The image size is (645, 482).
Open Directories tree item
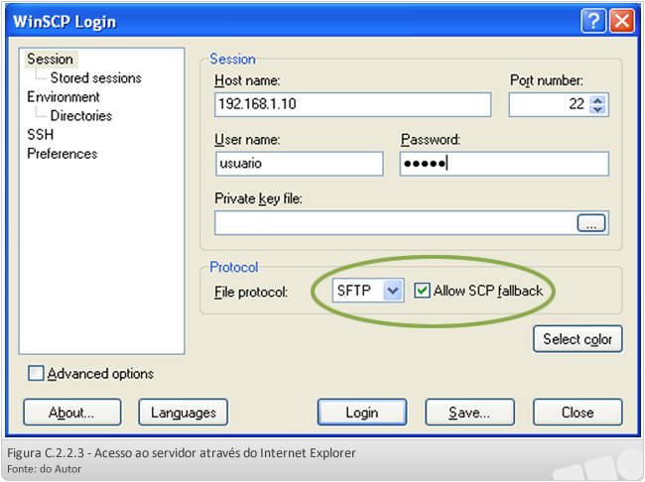(81, 116)
